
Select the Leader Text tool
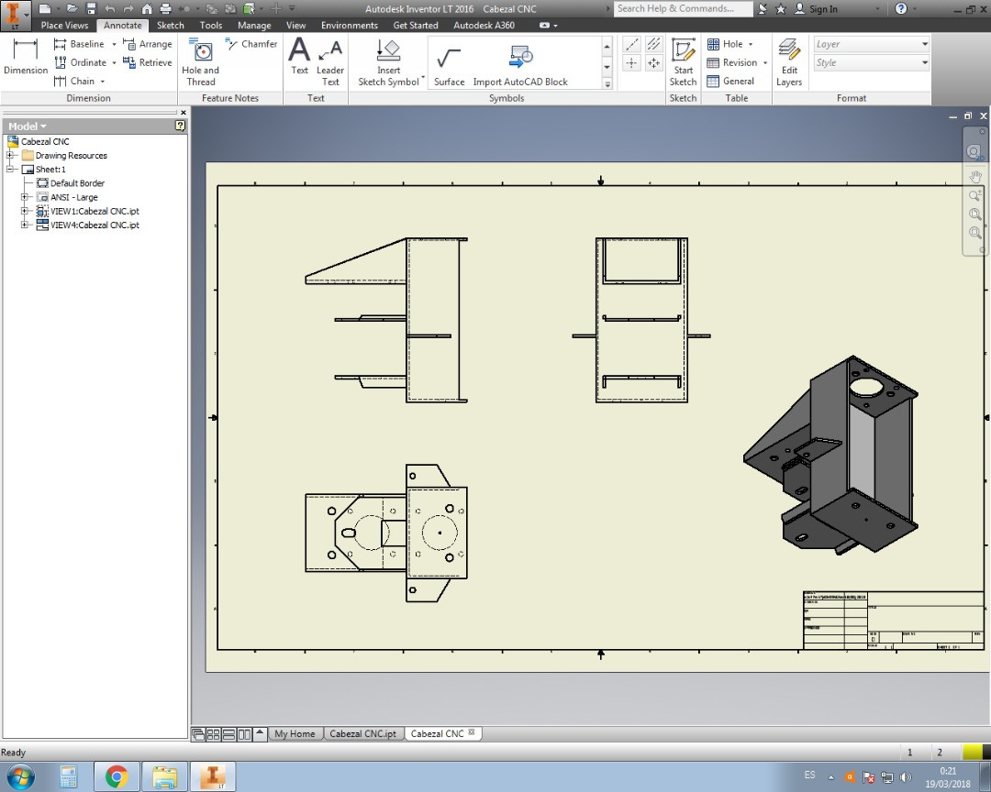tap(330, 62)
